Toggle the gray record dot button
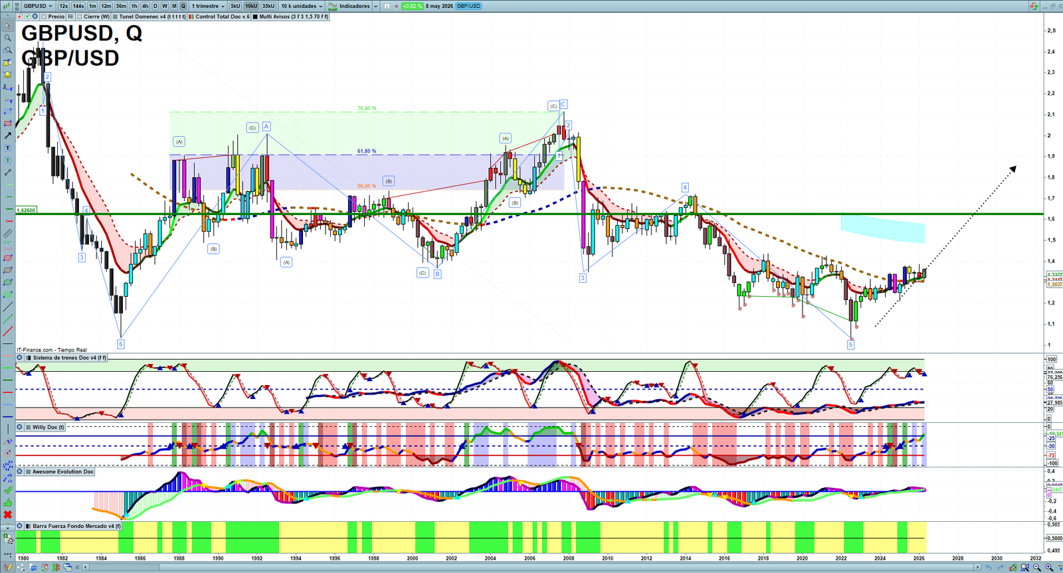This screenshot has width=1063, height=573. pyautogui.click(x=396, y=6)
